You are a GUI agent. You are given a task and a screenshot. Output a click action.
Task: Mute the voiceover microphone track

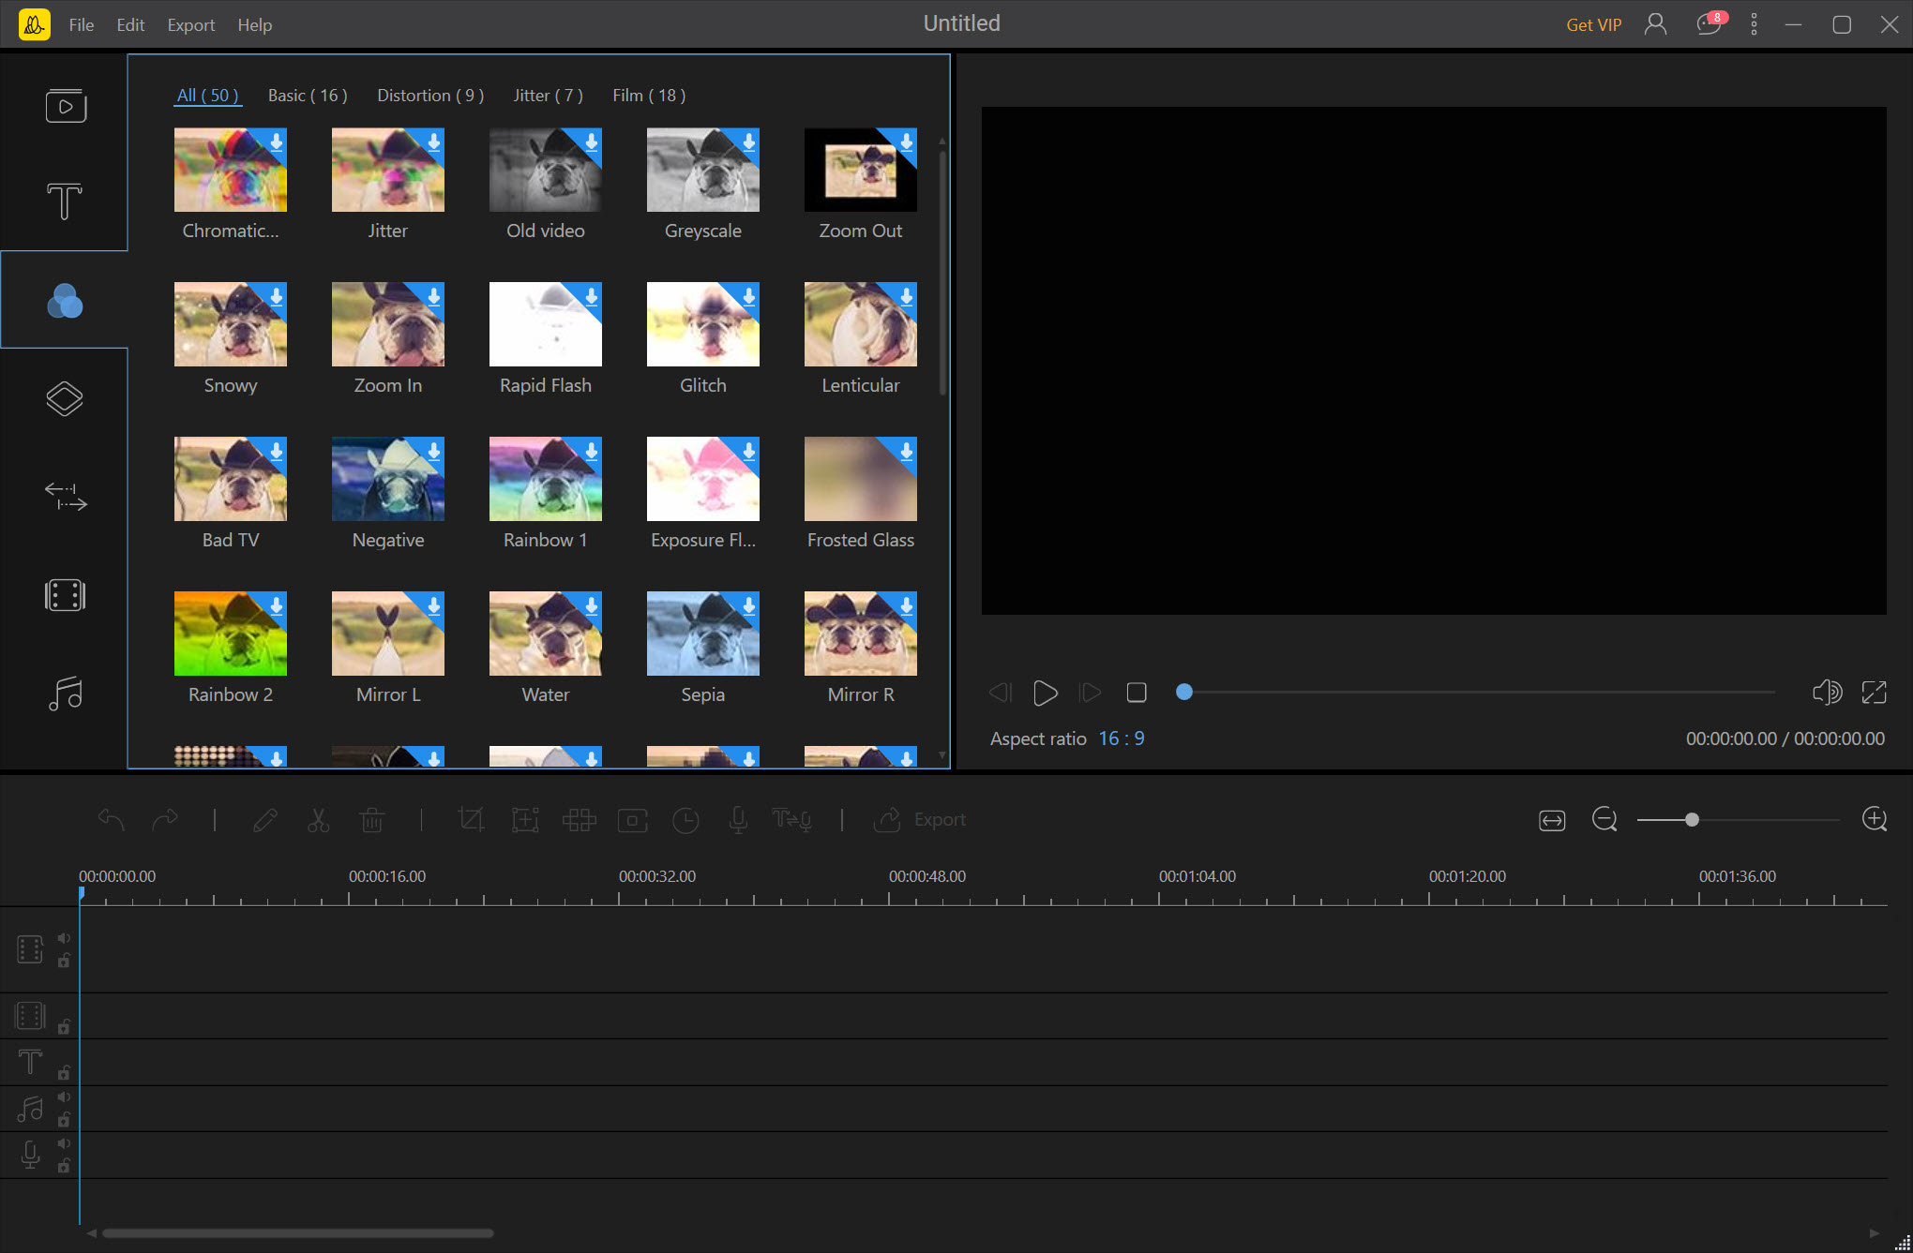coord(64,1143)
